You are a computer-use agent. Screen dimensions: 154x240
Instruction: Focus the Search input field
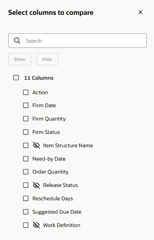[x=78, y=41]
